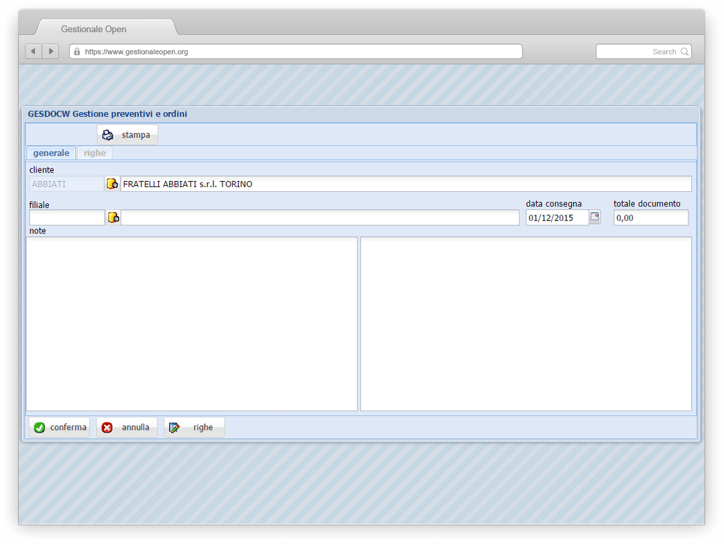Viewport: 724px width, 544px height.
Task: Click inside the right note text area
Action: pyautogui.click(x=526, y=323)
